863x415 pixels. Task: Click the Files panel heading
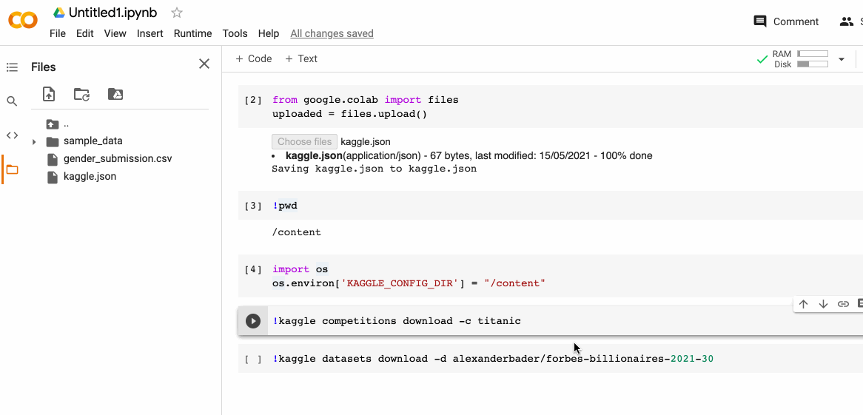coord(44,67)
